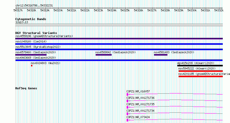Click the magenta exon box of COPZ1|NM_001271736
This screenshot has height=123, width=230.
[127, 101]
